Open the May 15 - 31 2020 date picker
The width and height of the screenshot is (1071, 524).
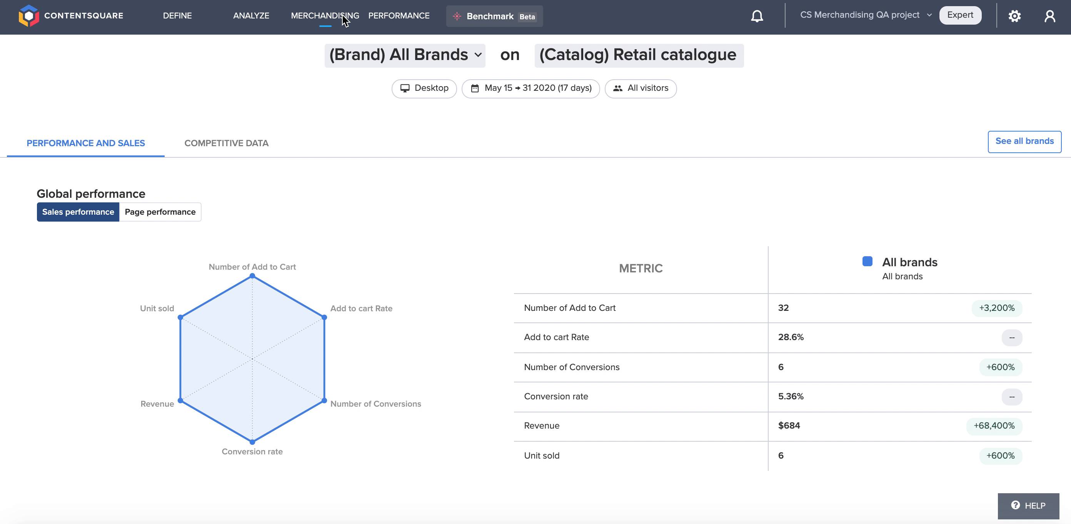[530, 88]
